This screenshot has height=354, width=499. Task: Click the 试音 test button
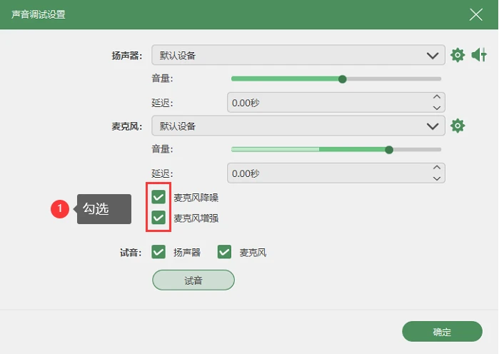click(193, 280)
